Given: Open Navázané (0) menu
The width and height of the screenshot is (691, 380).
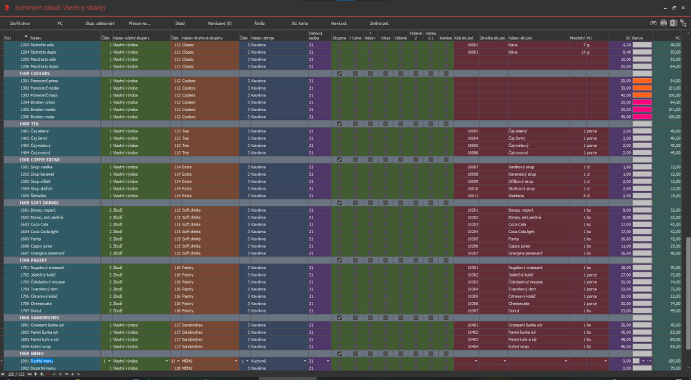Looking at the screenshot, I should (220, 23).
